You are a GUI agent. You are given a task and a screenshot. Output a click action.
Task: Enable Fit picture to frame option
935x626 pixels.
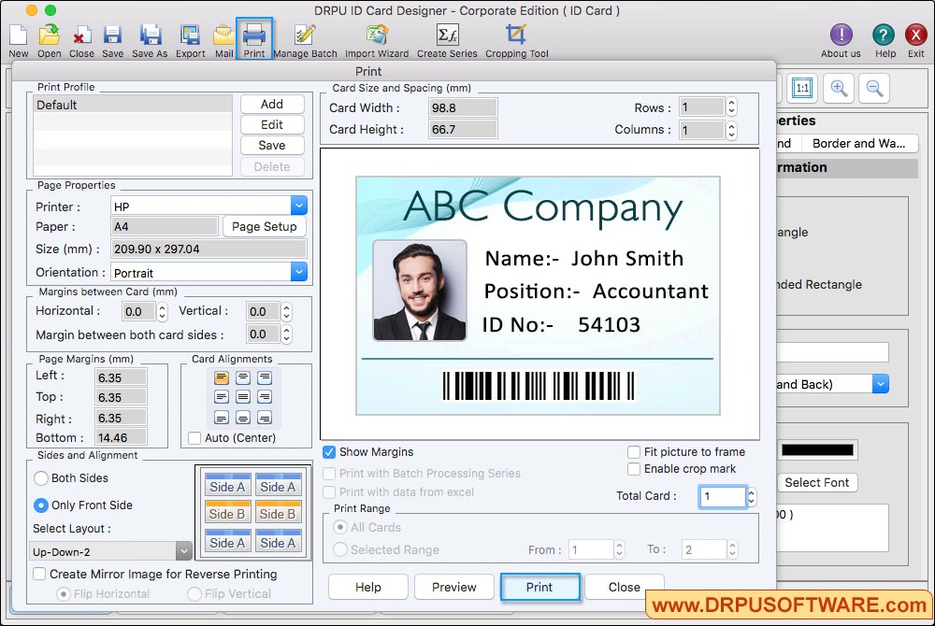(x=635, y=452)
